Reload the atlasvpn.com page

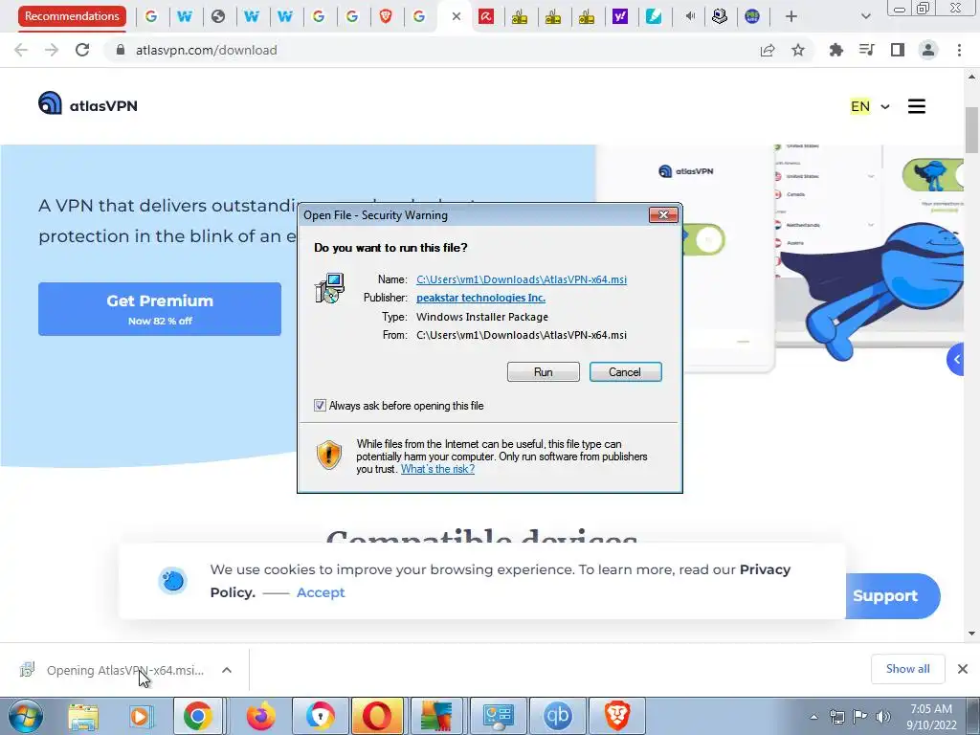point(82,50)
